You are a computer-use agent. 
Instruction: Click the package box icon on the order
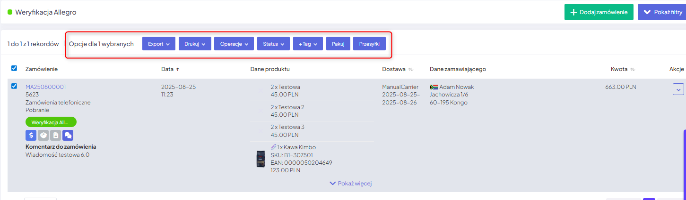tap(43, 136)
